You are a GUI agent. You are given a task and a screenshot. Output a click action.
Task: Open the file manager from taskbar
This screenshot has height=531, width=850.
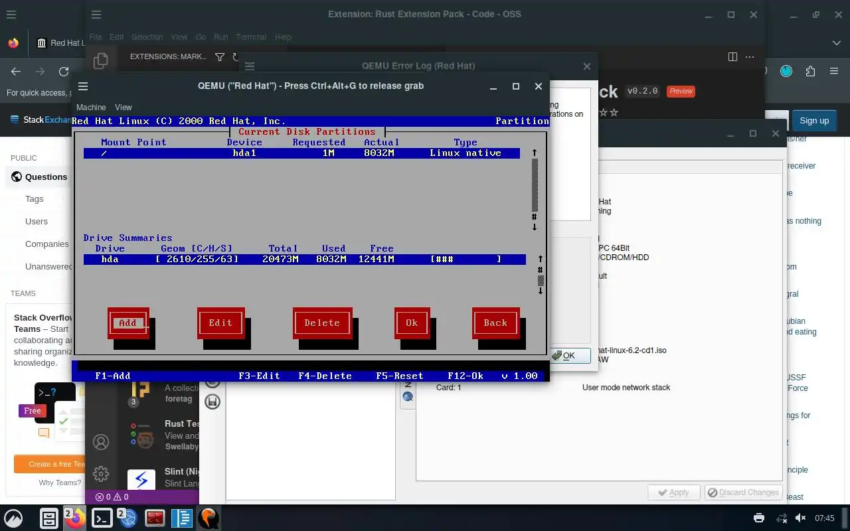coord(49,518)
